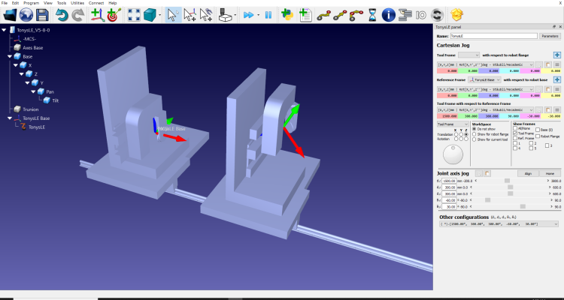Select the Do not show workspace option
Viewport: 564px width, 300px height.
[x=474, y=128]
